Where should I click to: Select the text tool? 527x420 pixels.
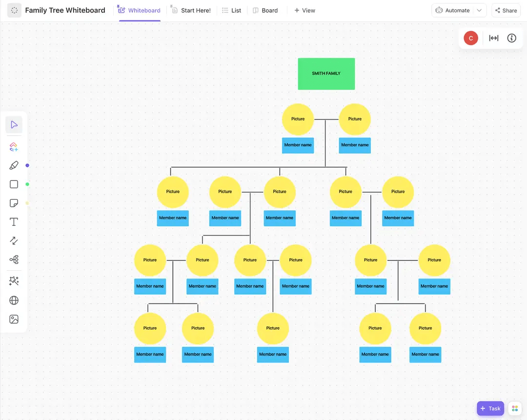click(14, 222)
